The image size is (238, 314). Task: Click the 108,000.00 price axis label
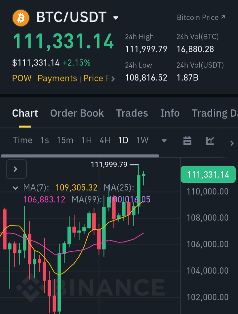coord(208,218)
